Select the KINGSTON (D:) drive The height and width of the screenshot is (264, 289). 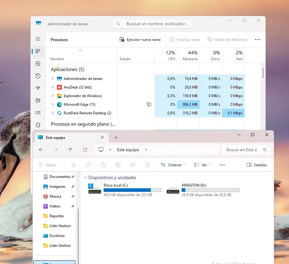point(203,190)
